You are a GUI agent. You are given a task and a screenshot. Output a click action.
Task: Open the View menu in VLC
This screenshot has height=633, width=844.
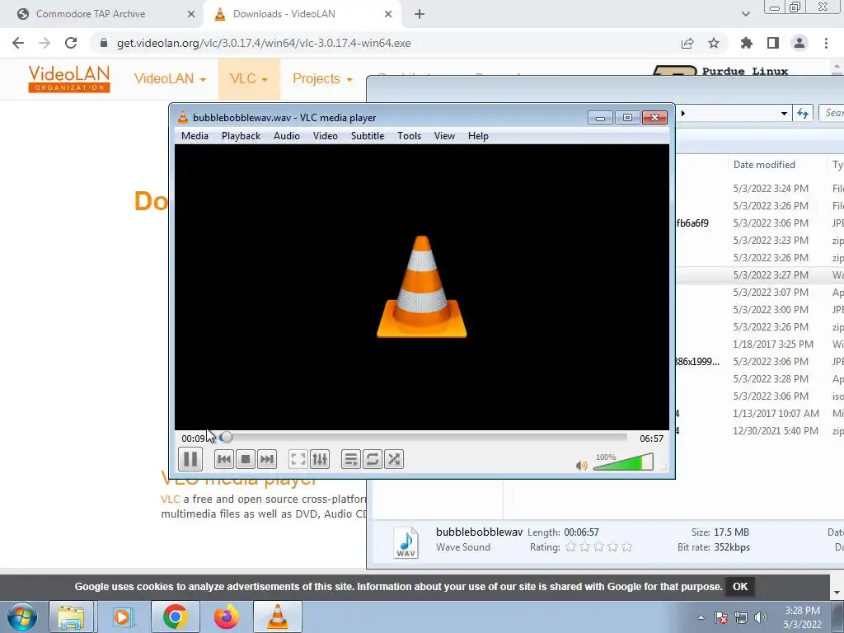click(x=444, y=136)
